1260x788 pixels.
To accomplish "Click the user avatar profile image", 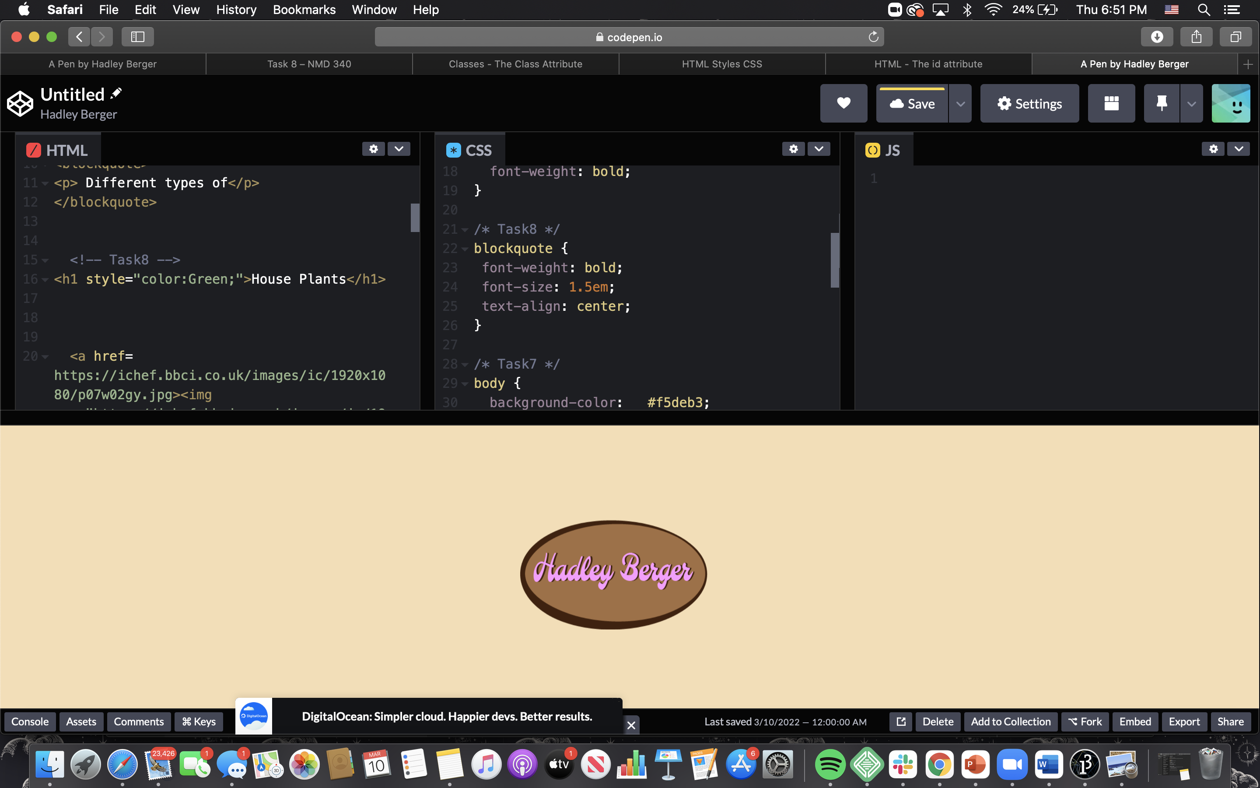I will click(1230, 103).
